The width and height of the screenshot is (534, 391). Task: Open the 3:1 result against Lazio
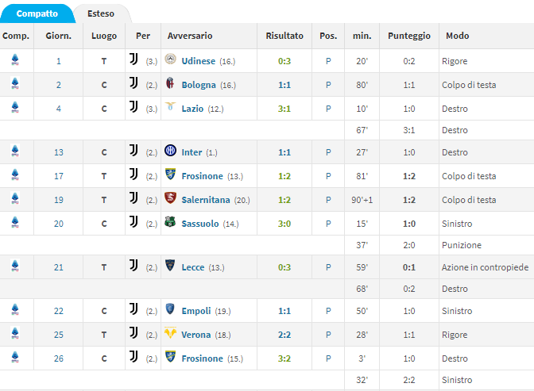284,109
